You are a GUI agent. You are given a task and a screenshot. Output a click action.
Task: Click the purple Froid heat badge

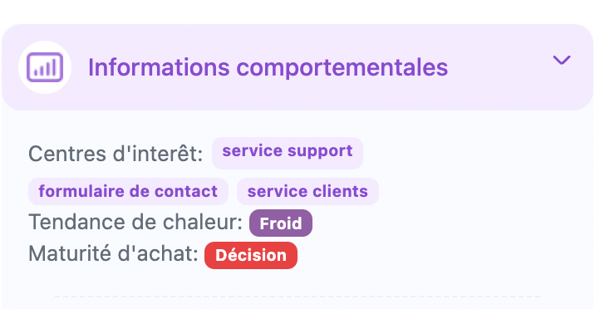(281, 223)
